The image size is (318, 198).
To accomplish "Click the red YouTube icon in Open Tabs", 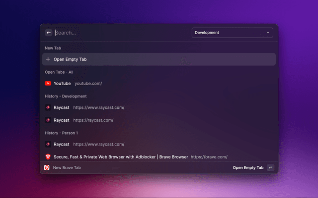I will (48, 84).
